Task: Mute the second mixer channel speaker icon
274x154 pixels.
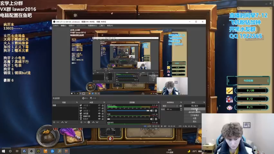Action: [x=152, y=119]
